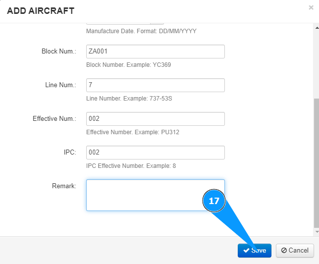The height and width of the screenshot is (264, 319).
Task: Click into the Line Num field
Action: point(155,85)
